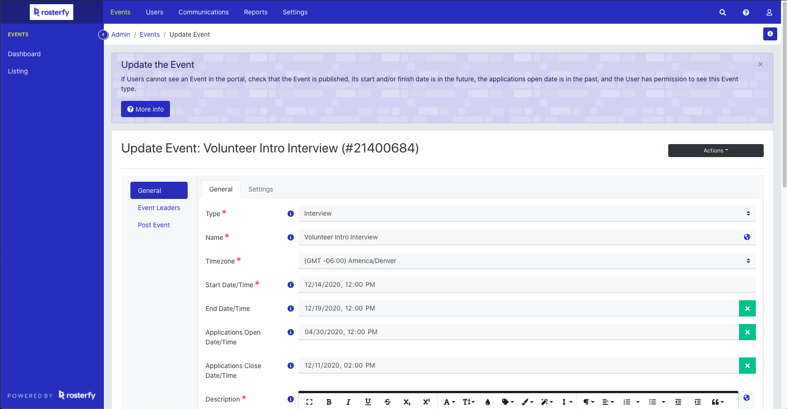The width and height of the screenshot is (787, 409).
Task: Open the line height dropdown
Action: pos(567,402)
